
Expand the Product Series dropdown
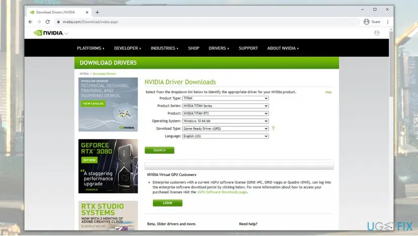225,106
